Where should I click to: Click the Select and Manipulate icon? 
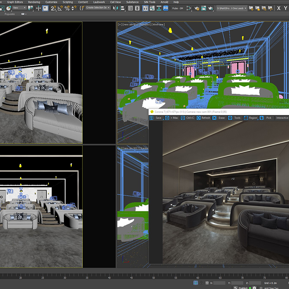[x=38, y=8]
